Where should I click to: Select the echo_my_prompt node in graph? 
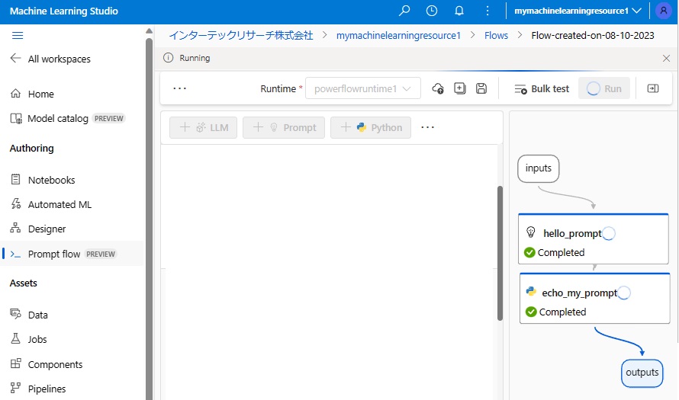[x=594, y=299]
